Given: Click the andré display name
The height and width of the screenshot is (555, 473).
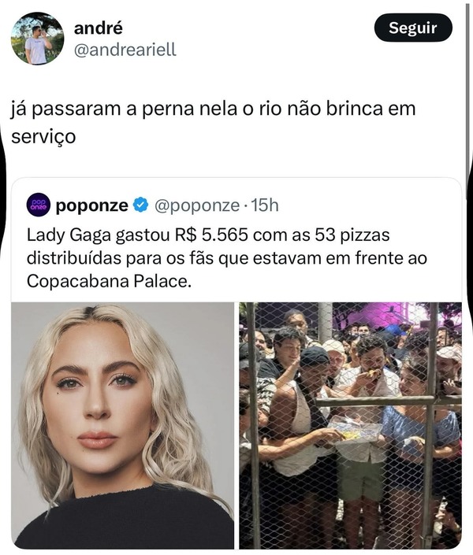Looking at the screenshot, I should (x=99, y=28).
